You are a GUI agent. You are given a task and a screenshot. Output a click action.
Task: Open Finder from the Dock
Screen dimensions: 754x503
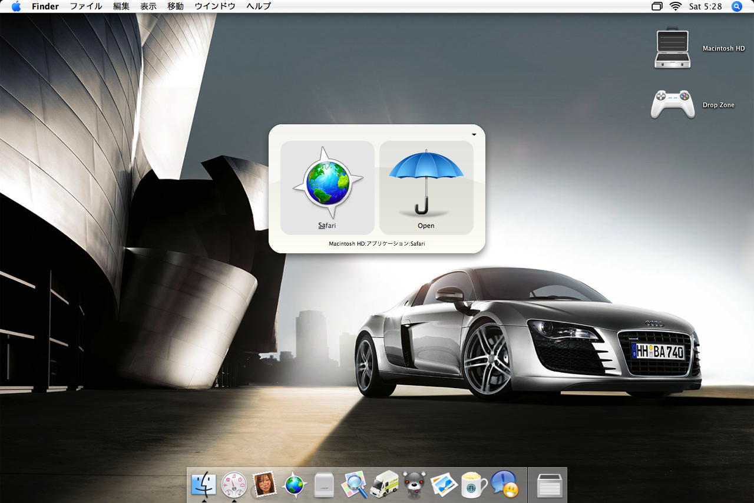pyautogui.click(x=204, y=485)
